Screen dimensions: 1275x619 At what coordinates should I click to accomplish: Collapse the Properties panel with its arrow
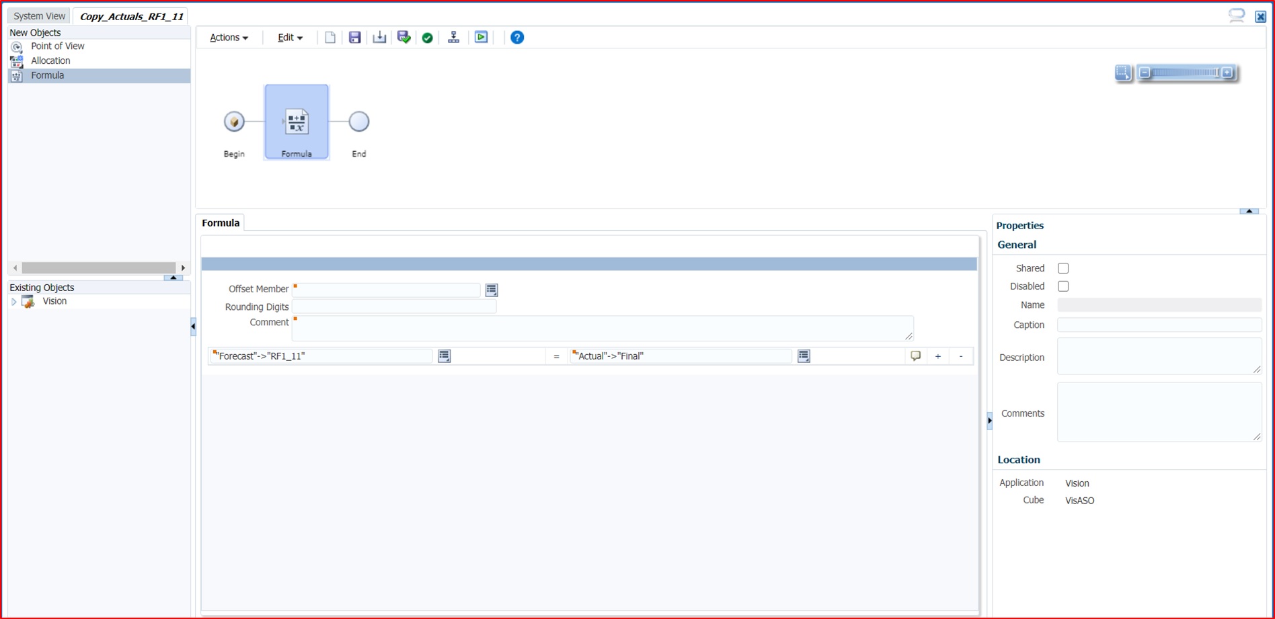point(1249,211)
